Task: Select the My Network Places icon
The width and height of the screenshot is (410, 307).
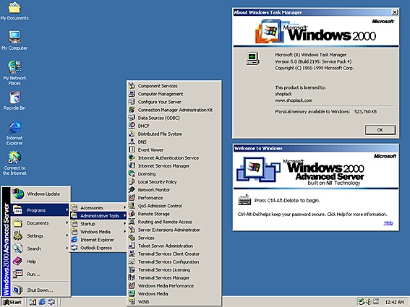Action: tap(14, 73)
